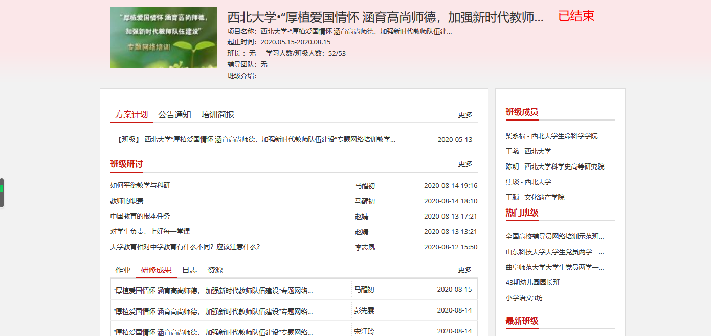Open the 研修成果 title in 彭先霖's row
The image size is (711, 336).
[x=213, y=311]
